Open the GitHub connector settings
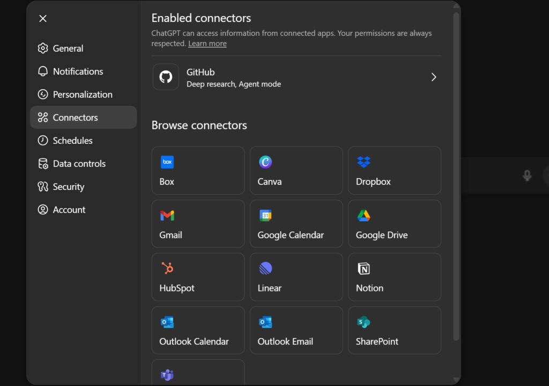 tap(295, 77)
